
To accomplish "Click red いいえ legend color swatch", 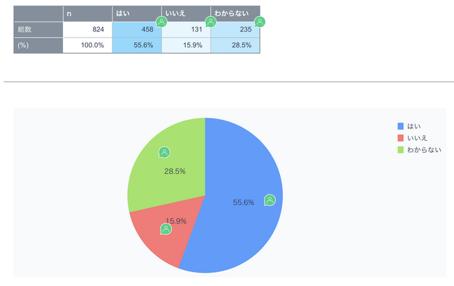I will point(400,138).
